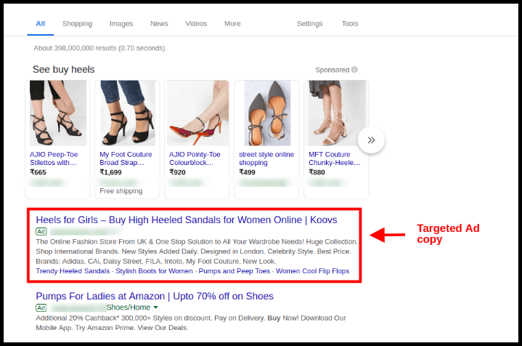Click the carousel next arrows button

coord(371,140)
